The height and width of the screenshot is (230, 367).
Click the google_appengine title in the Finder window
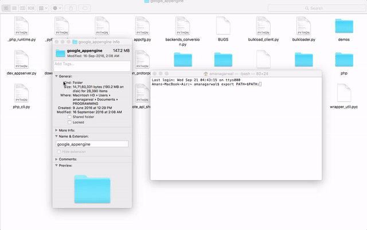(x=167, y=1)
